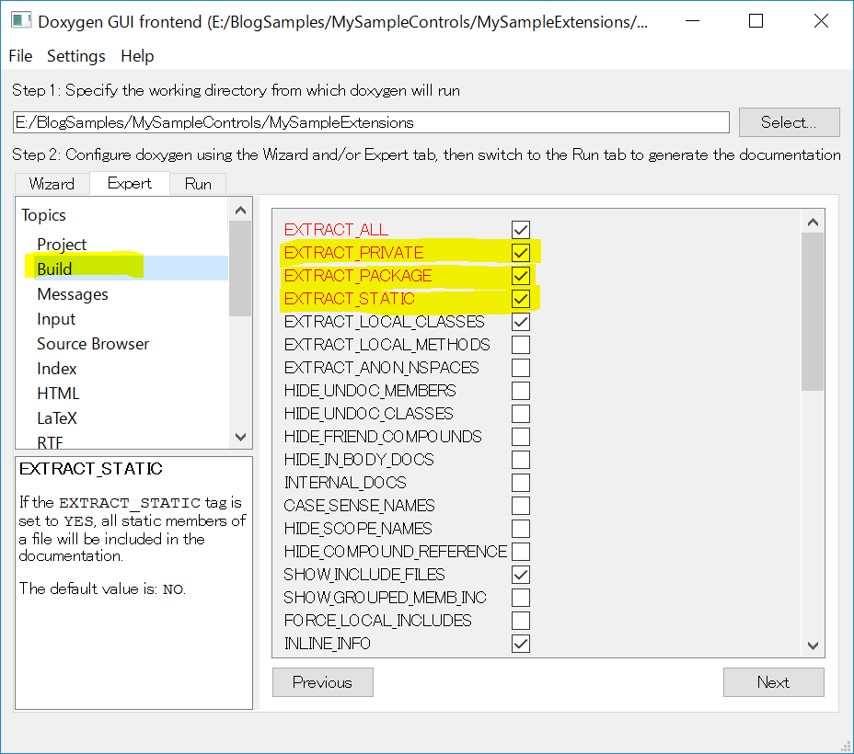Uncheck the EXTRACT_PACKAGE checkbox
The image size is (854, 754).
(521, 276)
